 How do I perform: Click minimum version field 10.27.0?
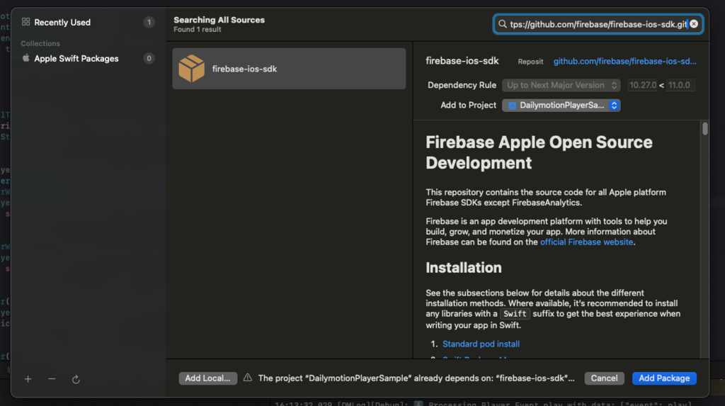click(643, 85)
